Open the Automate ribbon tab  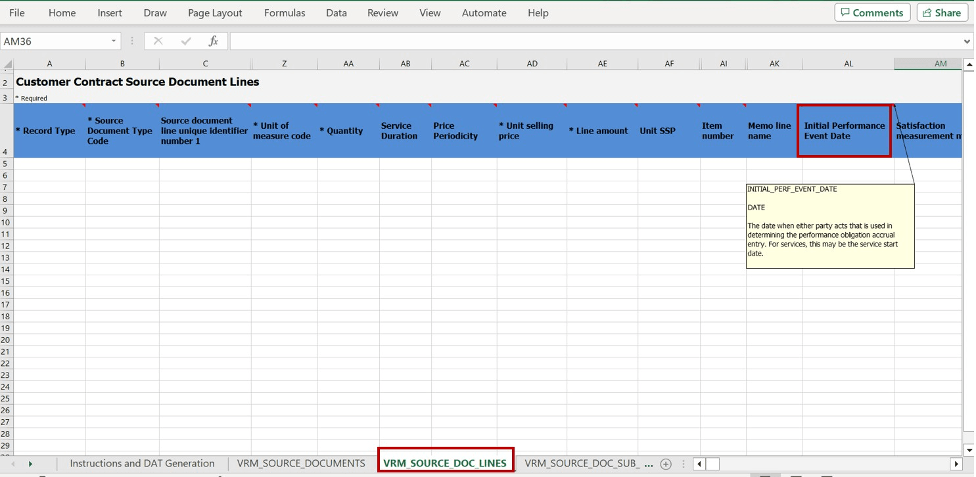[x=484, y=12]
